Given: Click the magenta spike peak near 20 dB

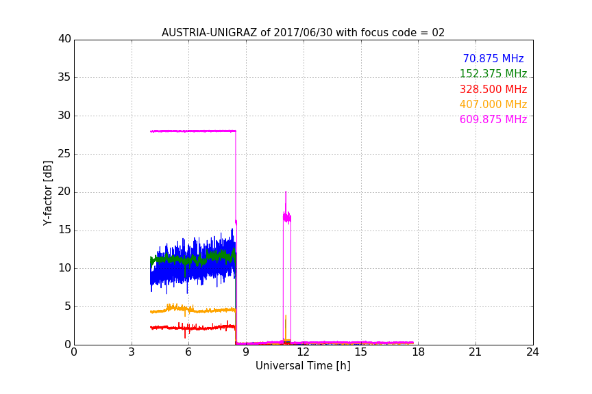Looking at the screenshot, I should (286, 192).
